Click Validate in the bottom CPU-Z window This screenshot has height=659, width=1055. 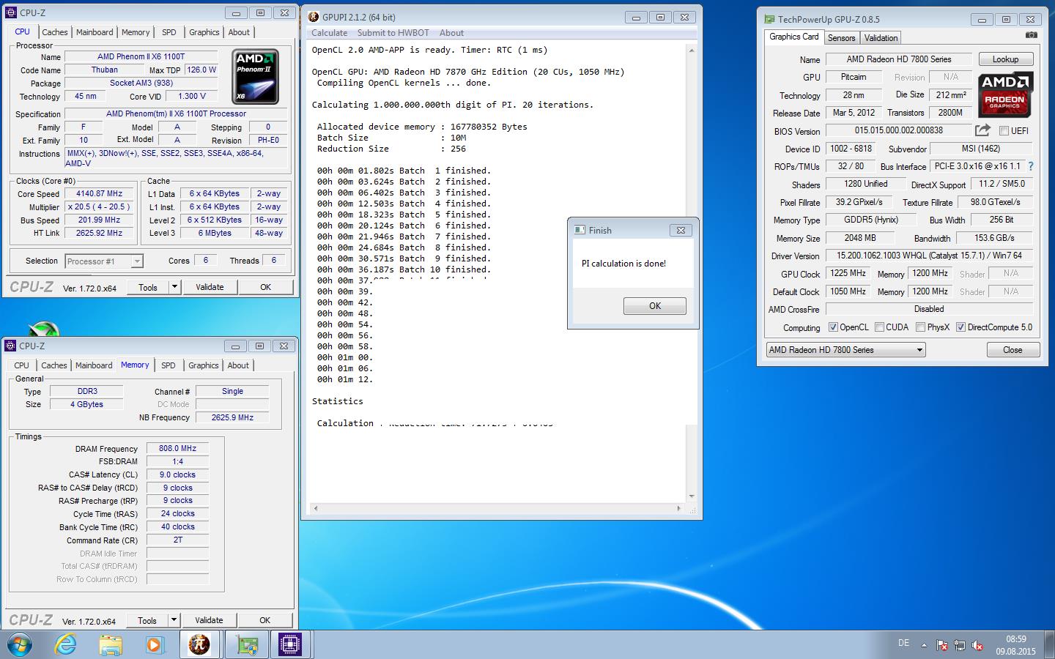(209, 620)
